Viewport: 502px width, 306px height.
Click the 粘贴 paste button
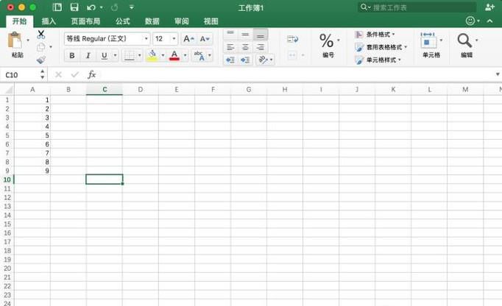point(16,44)
